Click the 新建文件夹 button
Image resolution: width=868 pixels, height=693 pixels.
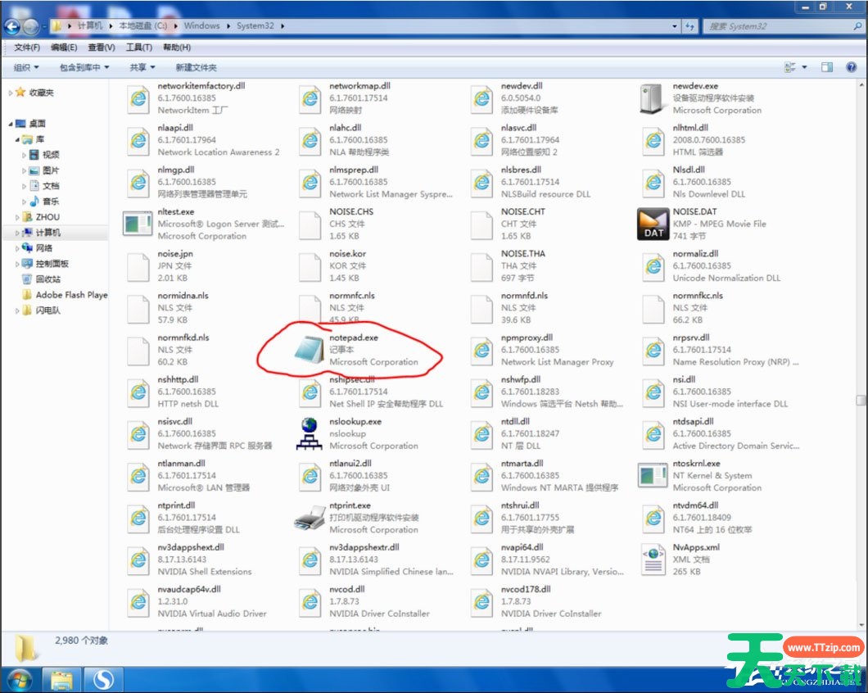196,67
